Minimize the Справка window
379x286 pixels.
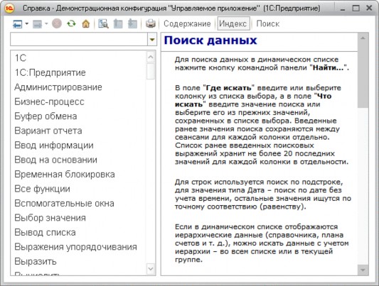tap(342, 9)
